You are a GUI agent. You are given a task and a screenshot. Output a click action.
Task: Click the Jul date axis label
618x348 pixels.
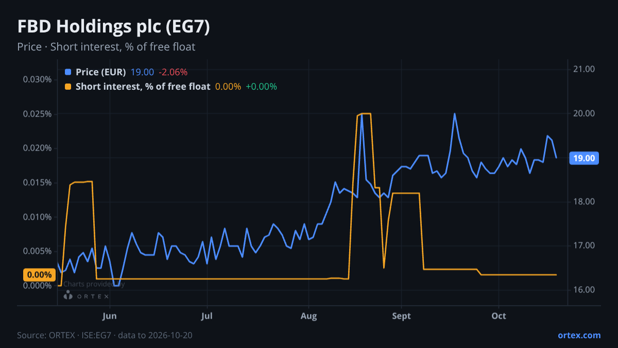point(207,316)
